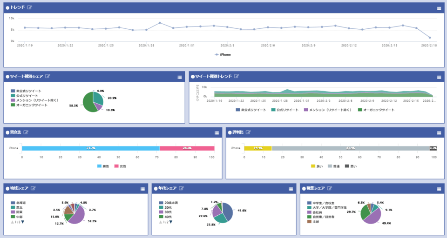Image resolution: width=447 pixels, height=238 pixels.
Task: Go to next legend page in 地域シェア
Action: pyautogui.click(x=23, y=222)
